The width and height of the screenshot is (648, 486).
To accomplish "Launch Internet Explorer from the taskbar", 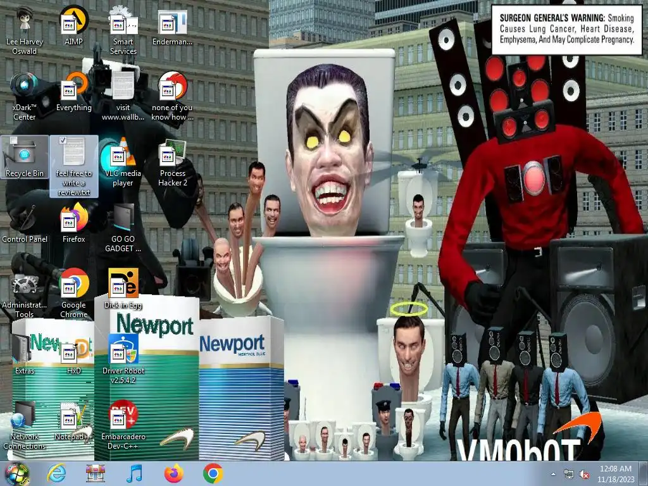I will coord(56,473).
